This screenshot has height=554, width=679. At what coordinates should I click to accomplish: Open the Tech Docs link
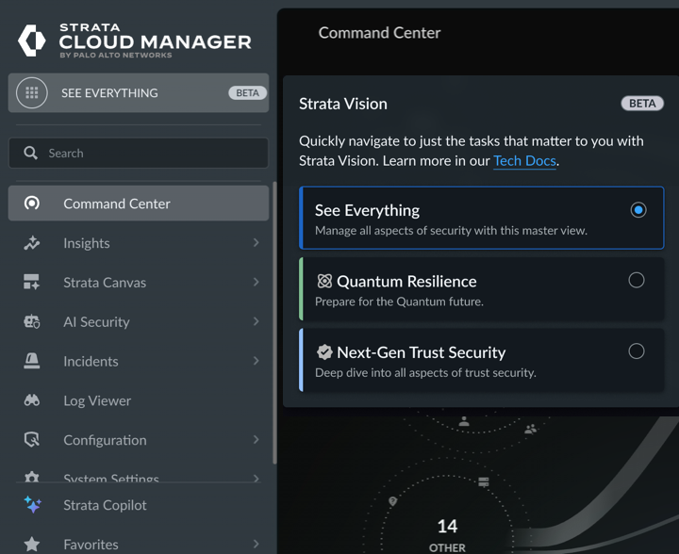click(524, 161)
